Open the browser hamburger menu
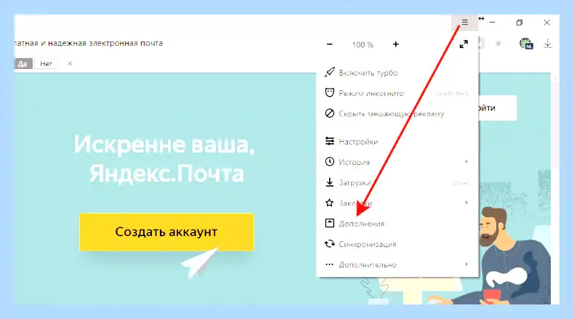Viewport: 574px width, 319px height. pyautogui.click(x=464, y=23)
